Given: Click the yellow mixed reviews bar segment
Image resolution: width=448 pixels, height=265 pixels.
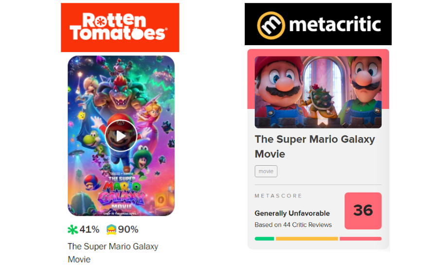Looking at the screenshot, I should pos(306,239).
